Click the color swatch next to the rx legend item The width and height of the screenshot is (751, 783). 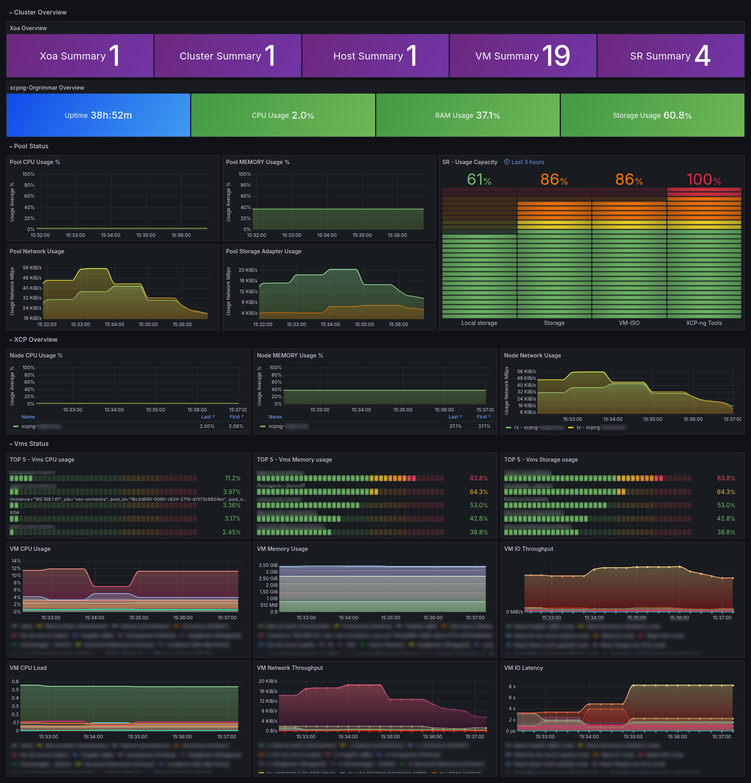[509, 427]
